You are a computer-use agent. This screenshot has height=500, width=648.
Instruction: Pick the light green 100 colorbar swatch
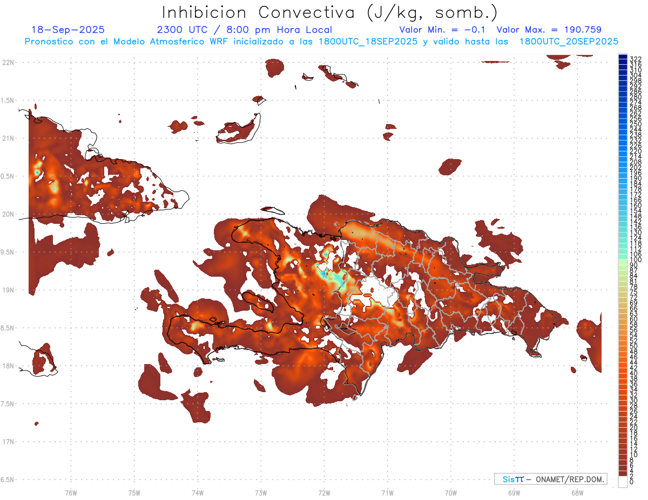[623, 260]
